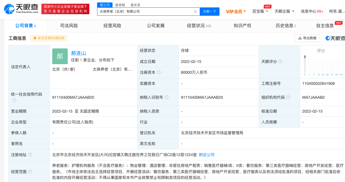Click the green 郝 avatar

click(60, 56)
